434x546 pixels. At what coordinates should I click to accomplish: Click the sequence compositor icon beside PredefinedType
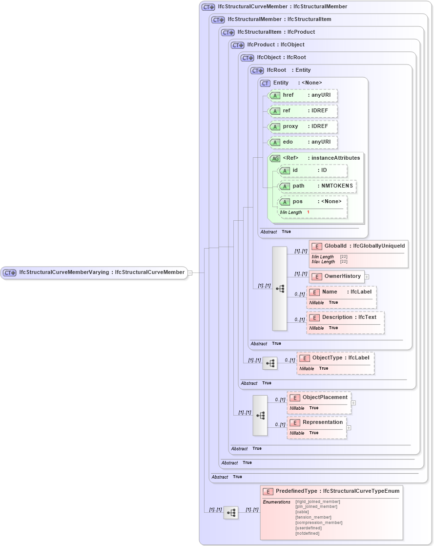pos(230,513)
